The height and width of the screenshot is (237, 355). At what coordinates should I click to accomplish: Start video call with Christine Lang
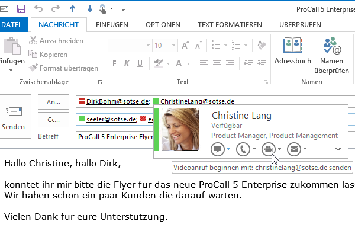point(269,149)
